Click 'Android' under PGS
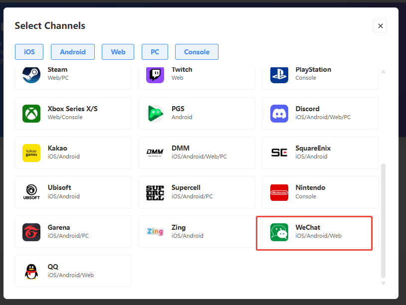406x305 pixels. [x=182, y=117]
